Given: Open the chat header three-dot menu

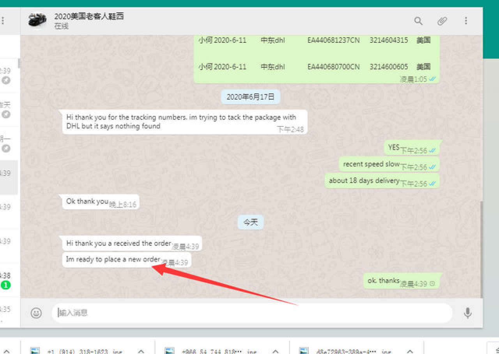Looking at the screenshot, I should 466,21.
